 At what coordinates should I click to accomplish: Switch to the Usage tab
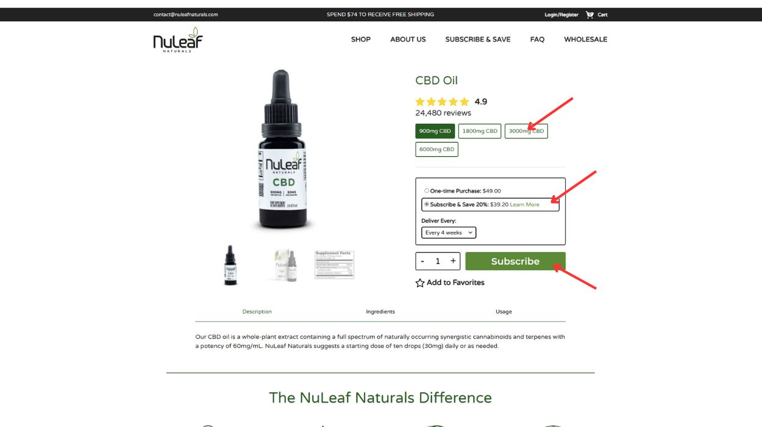tap(504, 312)
